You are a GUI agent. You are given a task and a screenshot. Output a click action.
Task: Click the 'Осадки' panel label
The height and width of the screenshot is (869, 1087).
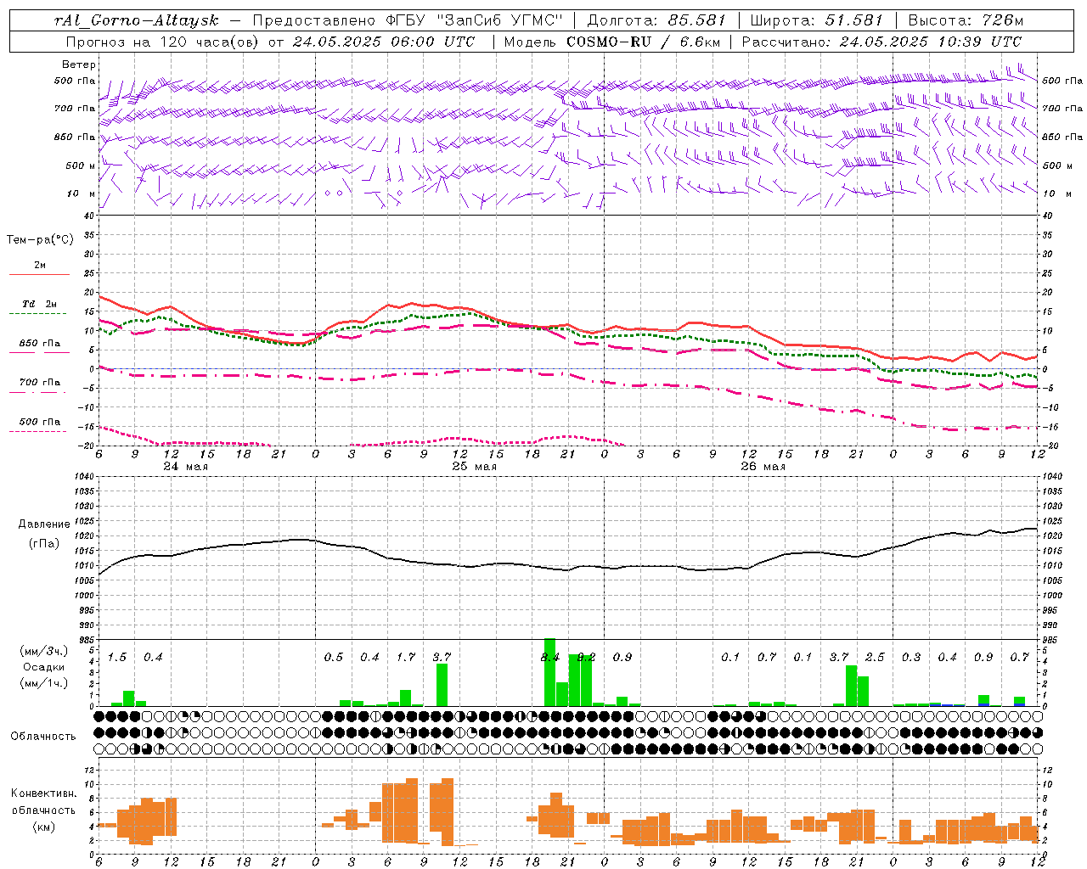pos(44,667)
